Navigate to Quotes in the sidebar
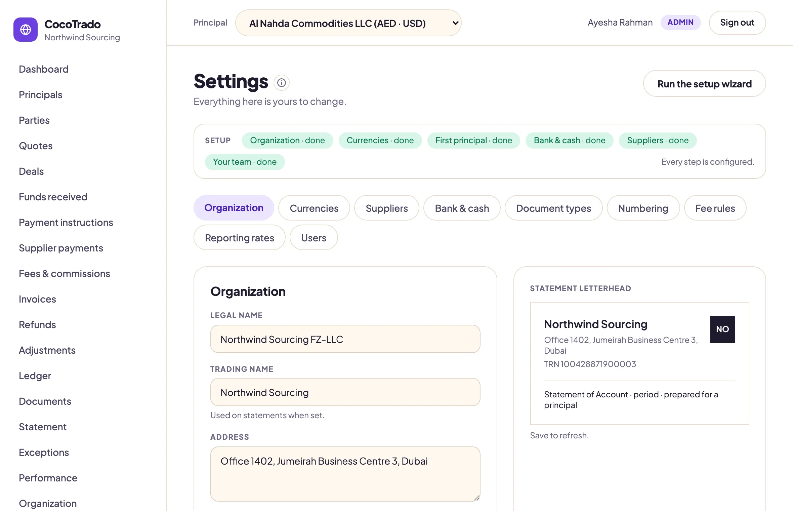Screen dimensions: 793x511 pos(36,146)
